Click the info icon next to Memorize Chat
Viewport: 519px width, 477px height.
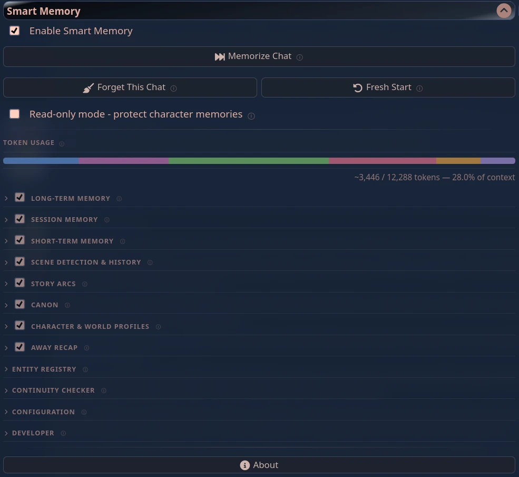[x=300, y=57]
